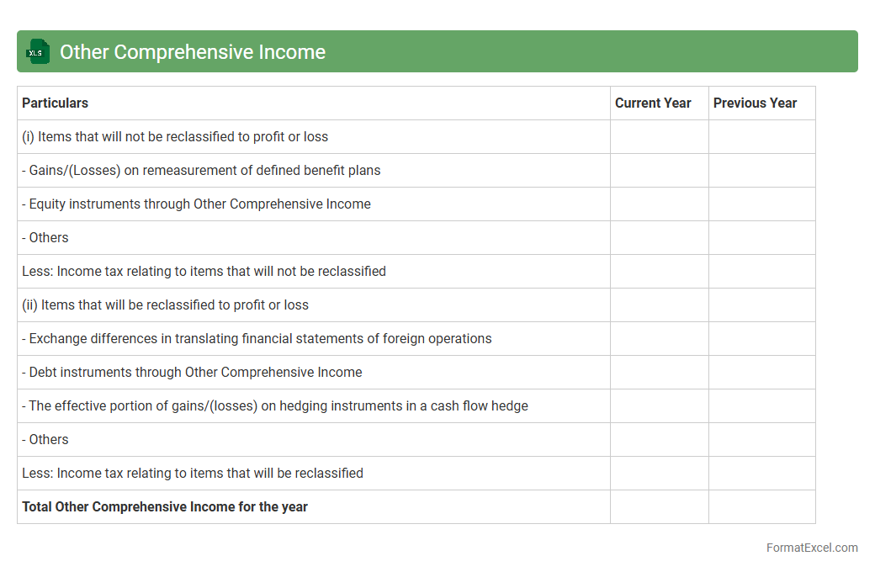The height and width of the screenshot is (572, 875).
Task: Open the FormatExcel.com link
Action: 811,548
